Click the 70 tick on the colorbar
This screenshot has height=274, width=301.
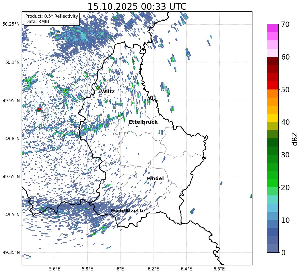coord(285,24)
